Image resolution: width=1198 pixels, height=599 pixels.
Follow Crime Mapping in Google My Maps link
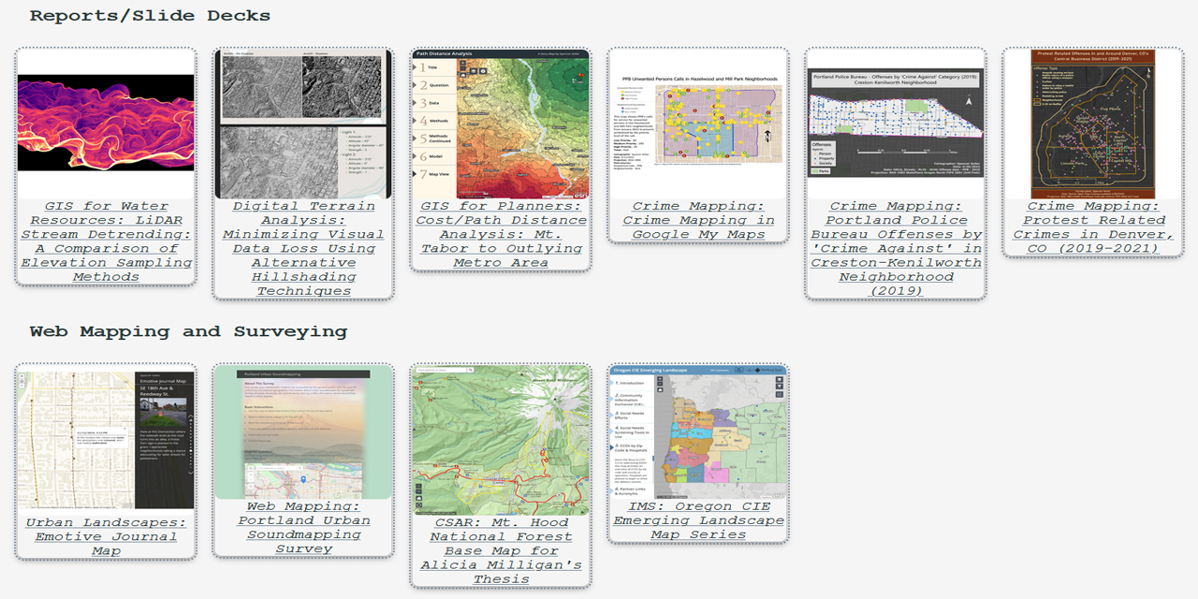(698, 220)
